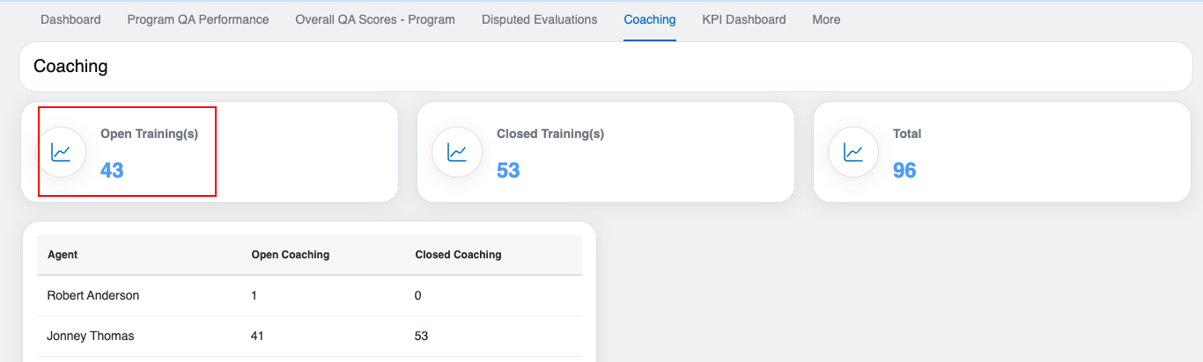Select the Coaching tab
Viewport: 1203px width, 362px height.
650,19
